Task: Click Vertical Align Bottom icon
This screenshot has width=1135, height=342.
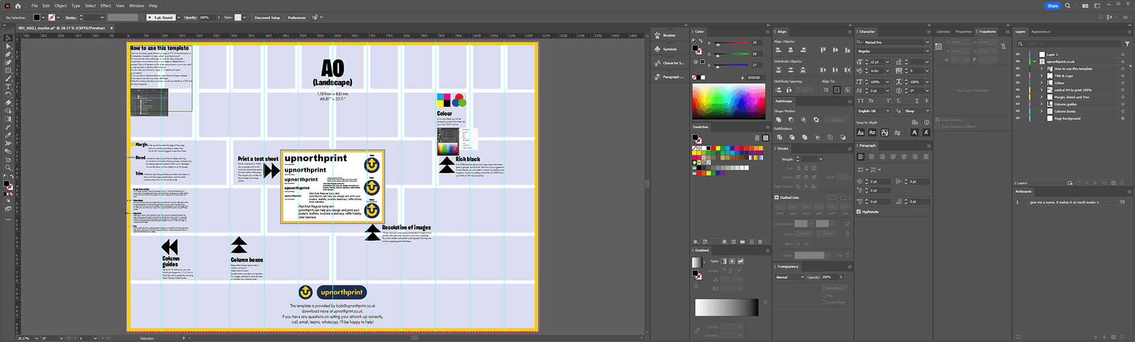Action: (847, 50)
